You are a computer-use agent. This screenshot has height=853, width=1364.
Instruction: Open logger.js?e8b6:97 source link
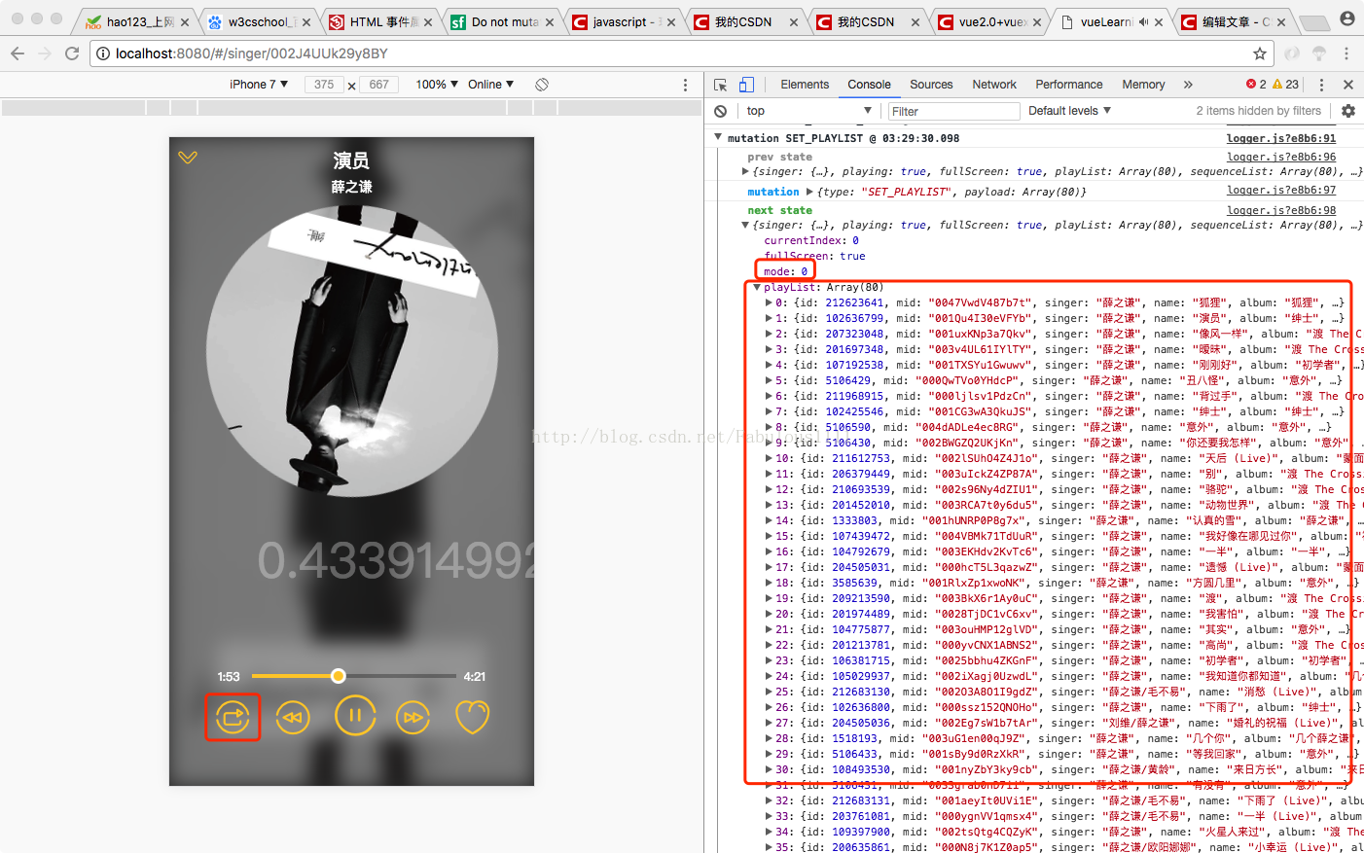[1280, 190]
